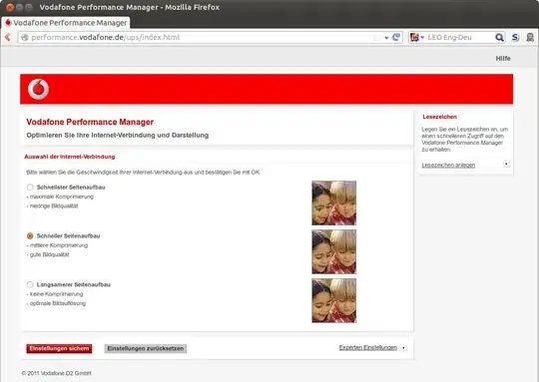
Task: Click the window minimize button
Action: click(x=20, y=7)
